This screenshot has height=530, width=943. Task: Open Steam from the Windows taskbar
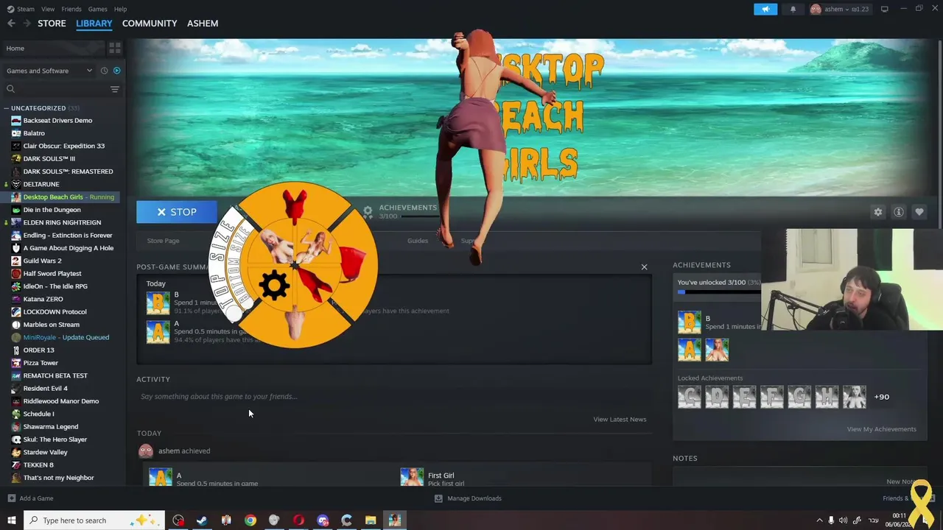coord(202,520)
